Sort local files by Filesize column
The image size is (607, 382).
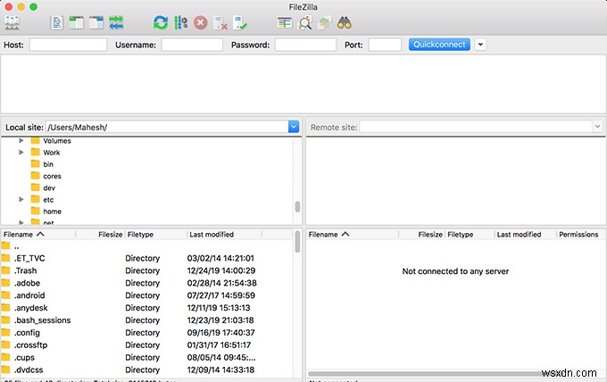tap(100, 234)
